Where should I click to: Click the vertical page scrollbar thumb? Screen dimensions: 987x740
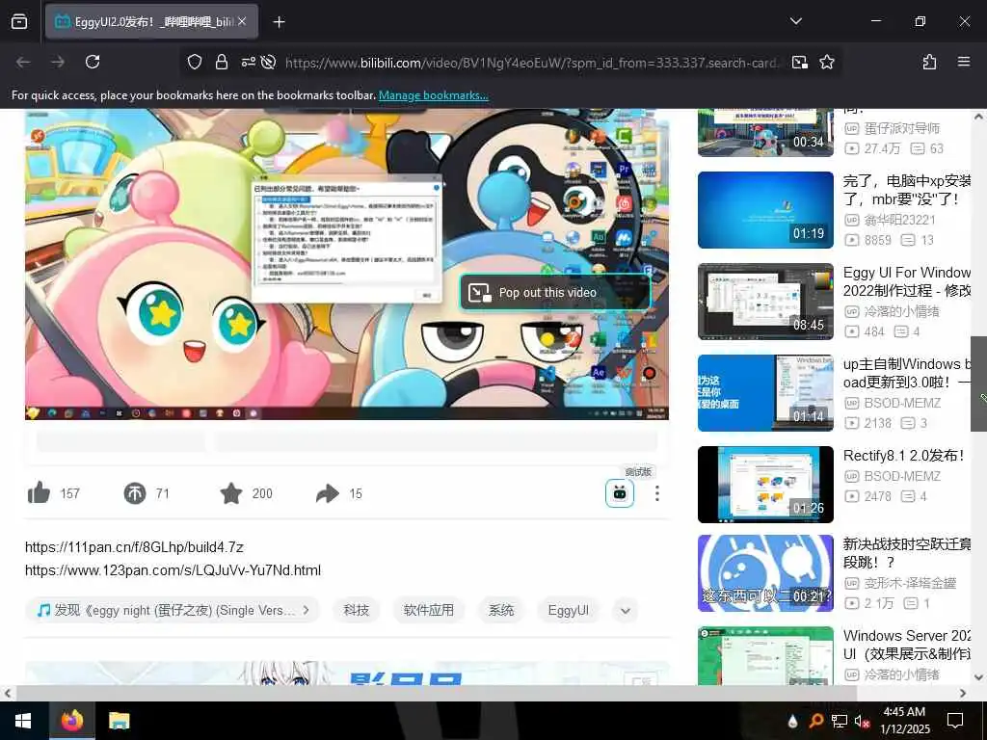(x=978, y=383)
